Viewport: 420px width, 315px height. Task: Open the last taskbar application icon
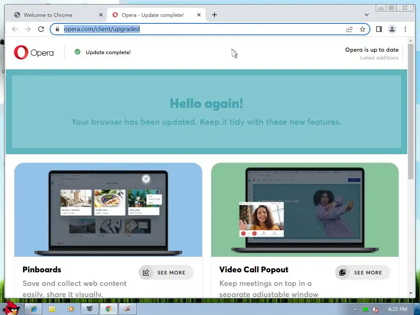pos(128,309)
